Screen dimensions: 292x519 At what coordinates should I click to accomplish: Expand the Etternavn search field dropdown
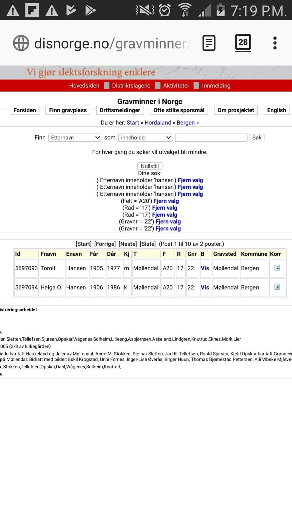[x=75, y=138]
